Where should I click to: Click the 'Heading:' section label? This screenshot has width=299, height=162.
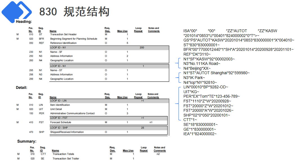click(x=24, y=22)
